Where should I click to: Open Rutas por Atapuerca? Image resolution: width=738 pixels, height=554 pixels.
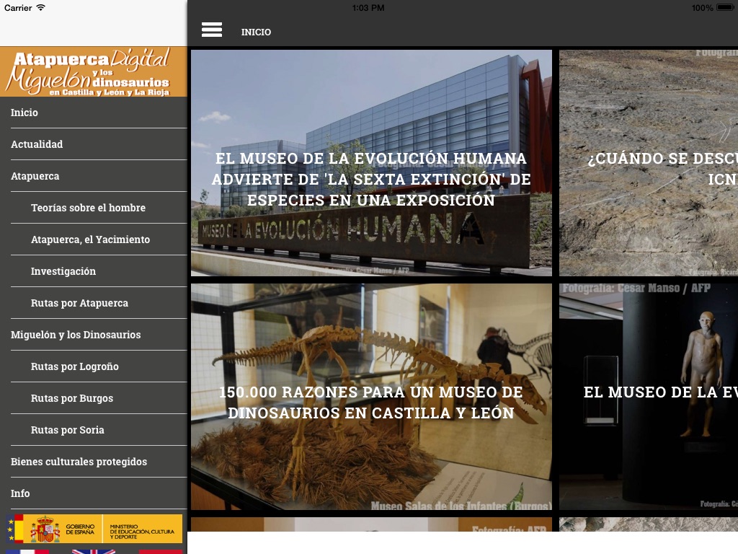99,303
